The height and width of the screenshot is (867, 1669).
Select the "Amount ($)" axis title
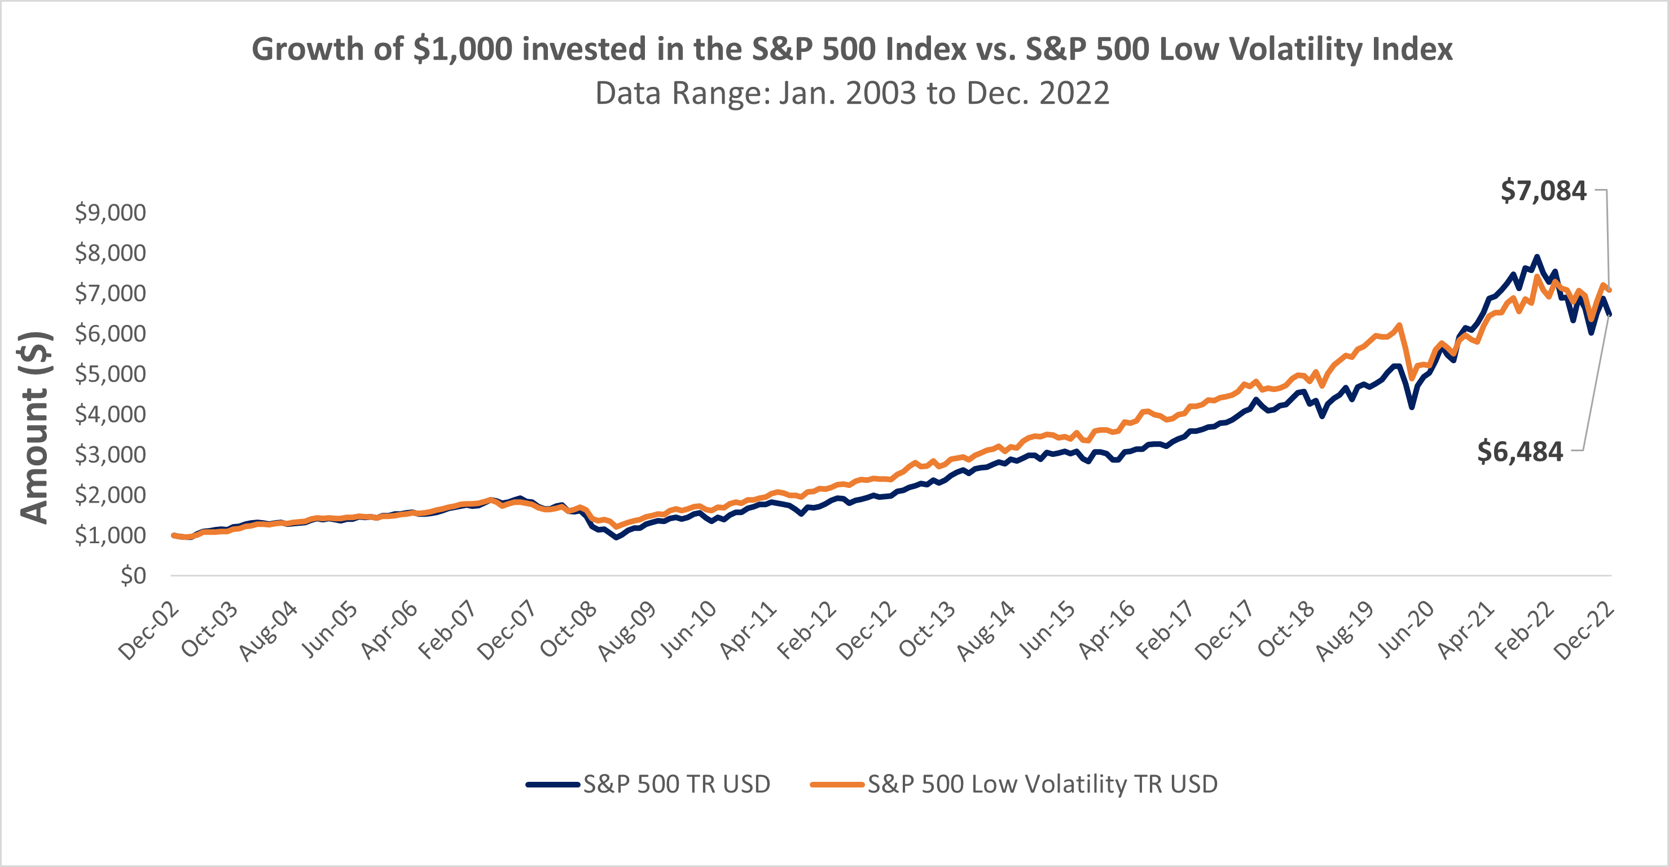[34, 428]
